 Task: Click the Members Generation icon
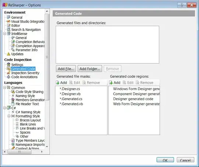pyautogui.click(x=13, y=100)
